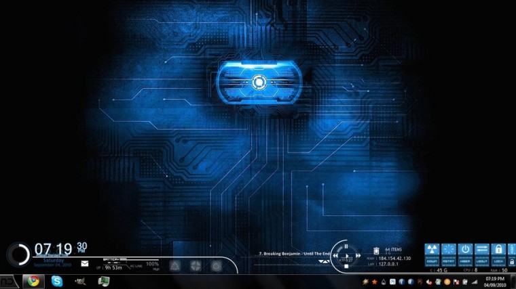This screenshot has height=289, width=516.
Task: Skip to the previous track
Action: point(335,256)
